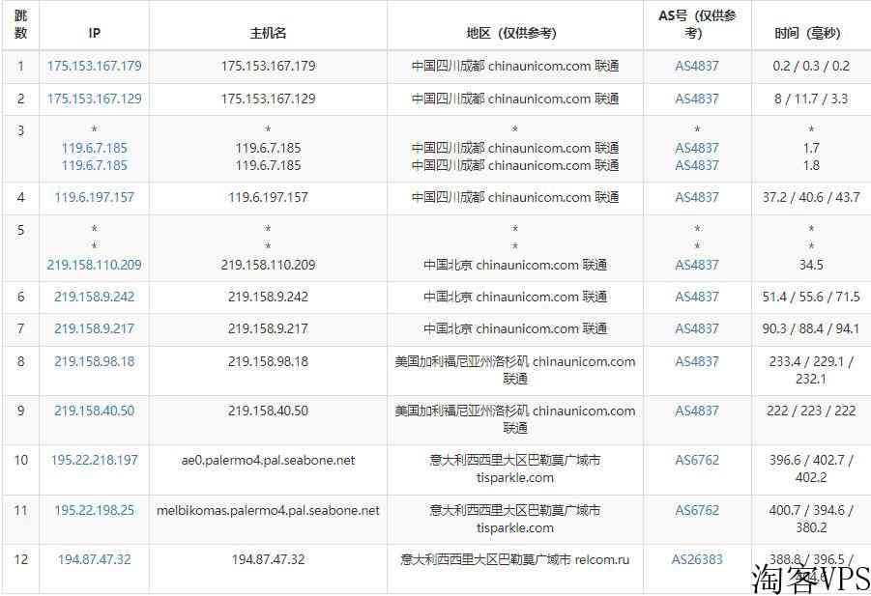Click IP link 219.158.98.18
The image size is (871, 596).
[94, 361]
